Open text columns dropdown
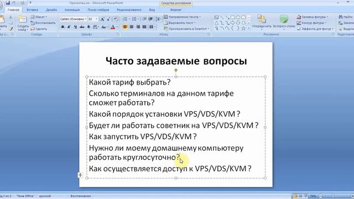This screenshot has height=199, width=354. point(152,27)
